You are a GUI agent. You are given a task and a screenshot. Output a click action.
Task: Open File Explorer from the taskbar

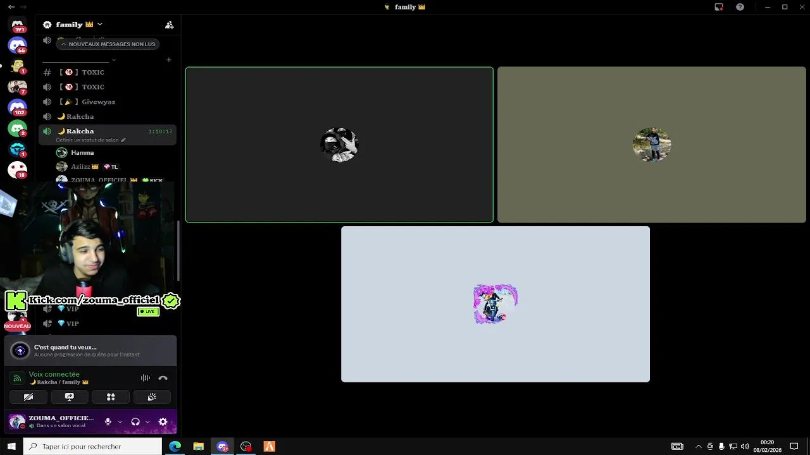[x=198, y=446]
